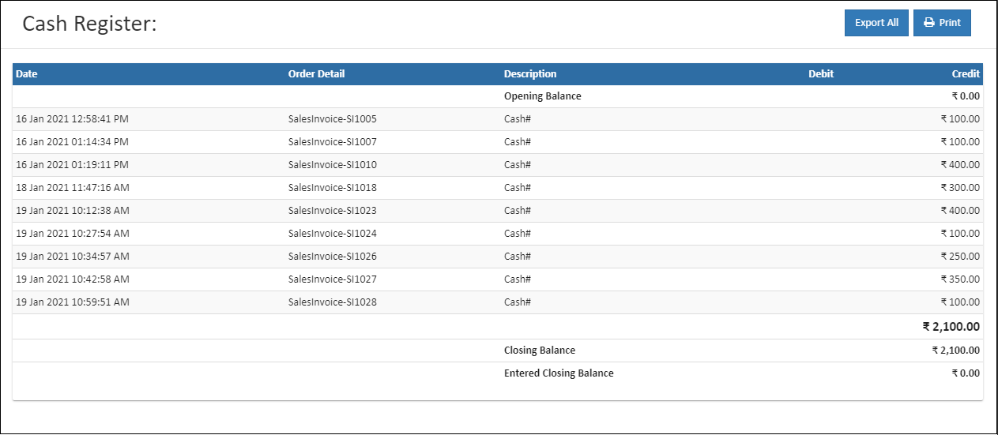Select order SalesInvoice-SI1024

click(x=333, y=234)
